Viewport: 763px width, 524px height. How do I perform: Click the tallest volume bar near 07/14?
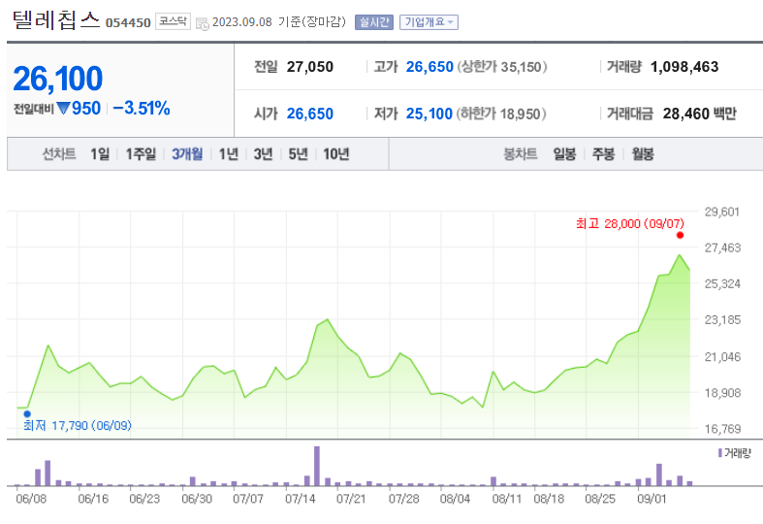317,466
